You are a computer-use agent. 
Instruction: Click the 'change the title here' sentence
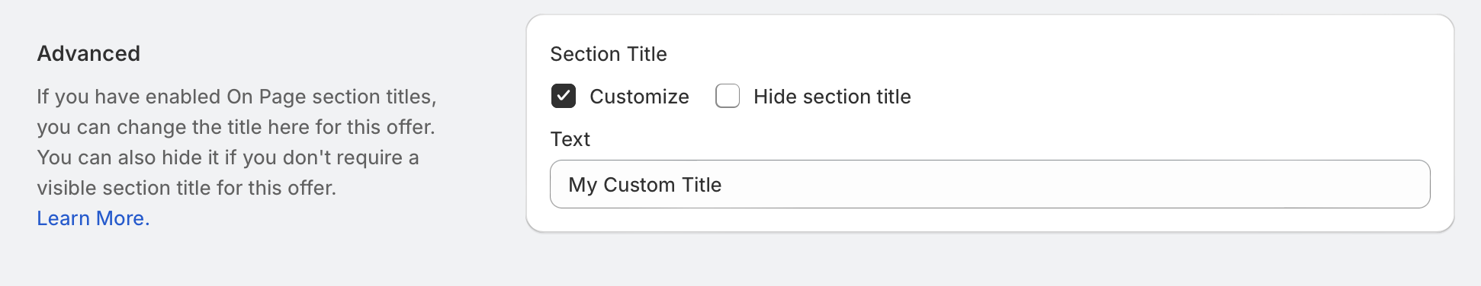click(236, 127)
